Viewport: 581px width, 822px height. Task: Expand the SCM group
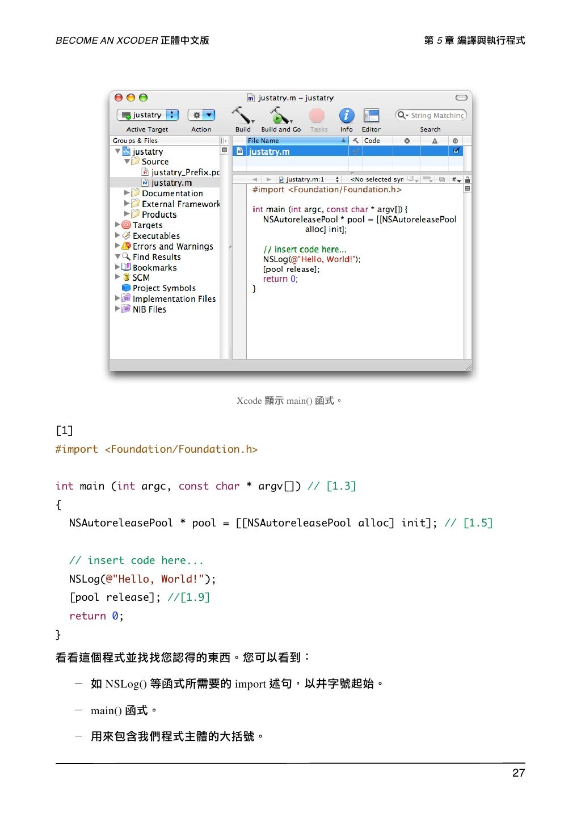pos(118,277)
